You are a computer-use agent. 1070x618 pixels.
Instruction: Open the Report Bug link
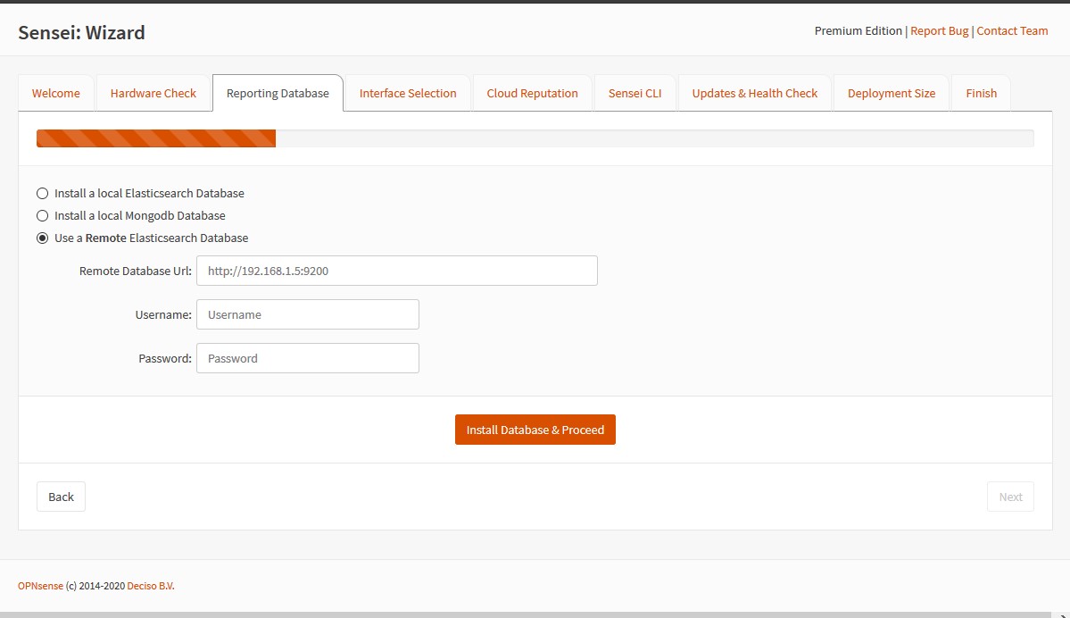[939, 30]
